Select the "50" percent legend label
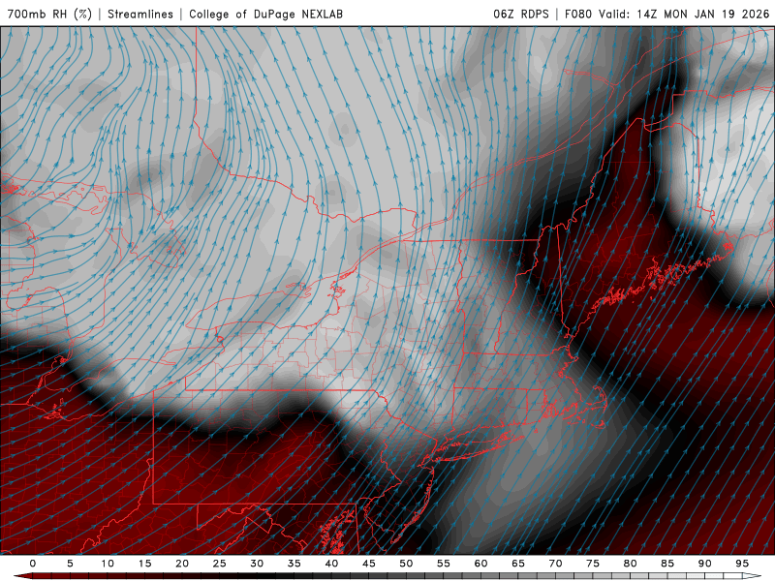The width and height of the screenshot is (775, 581). tap(406, 564)
